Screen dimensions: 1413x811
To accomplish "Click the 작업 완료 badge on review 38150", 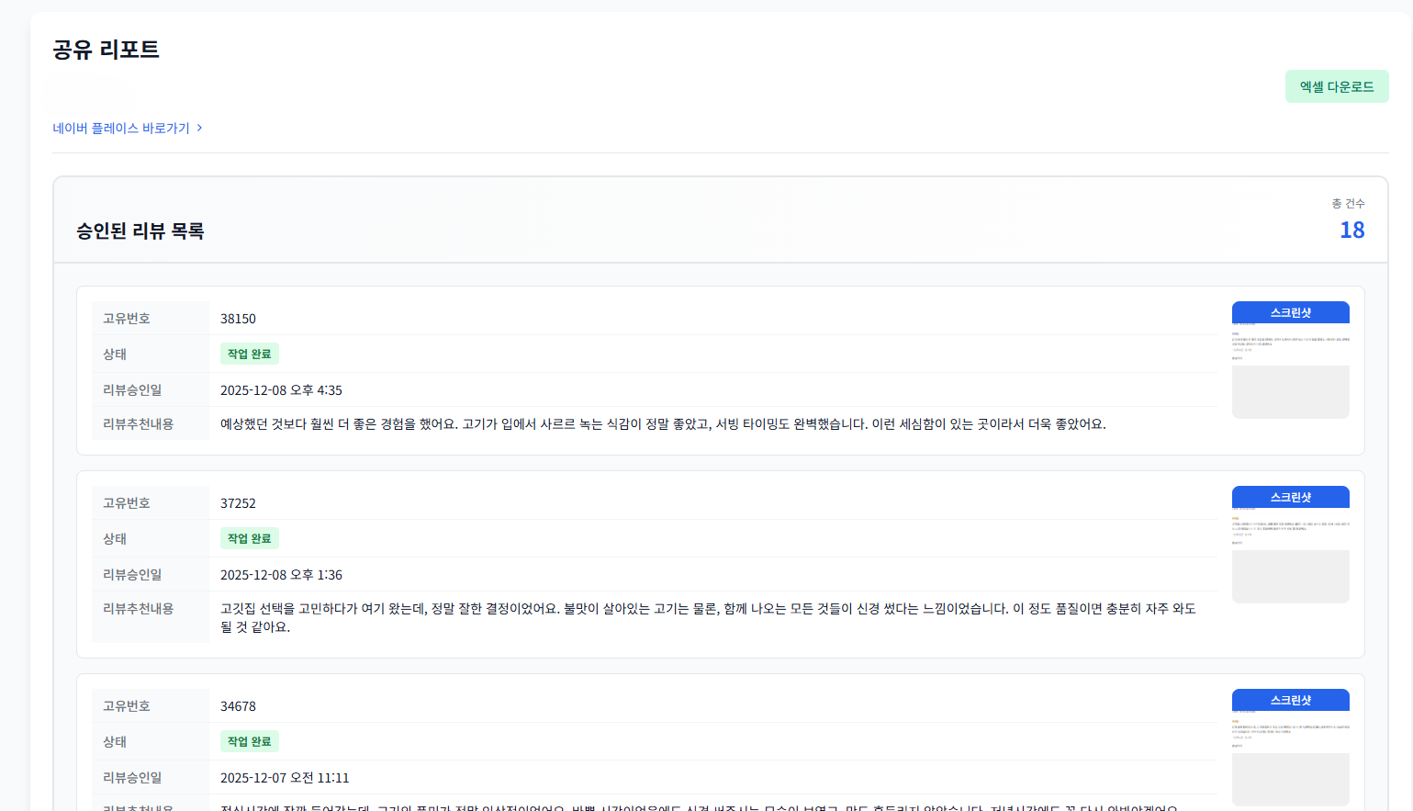I will [249, 354].
